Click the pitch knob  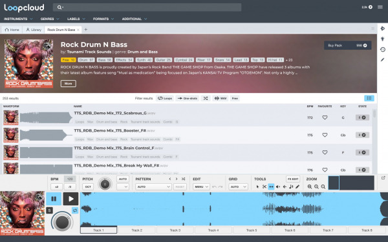point(105,184)
